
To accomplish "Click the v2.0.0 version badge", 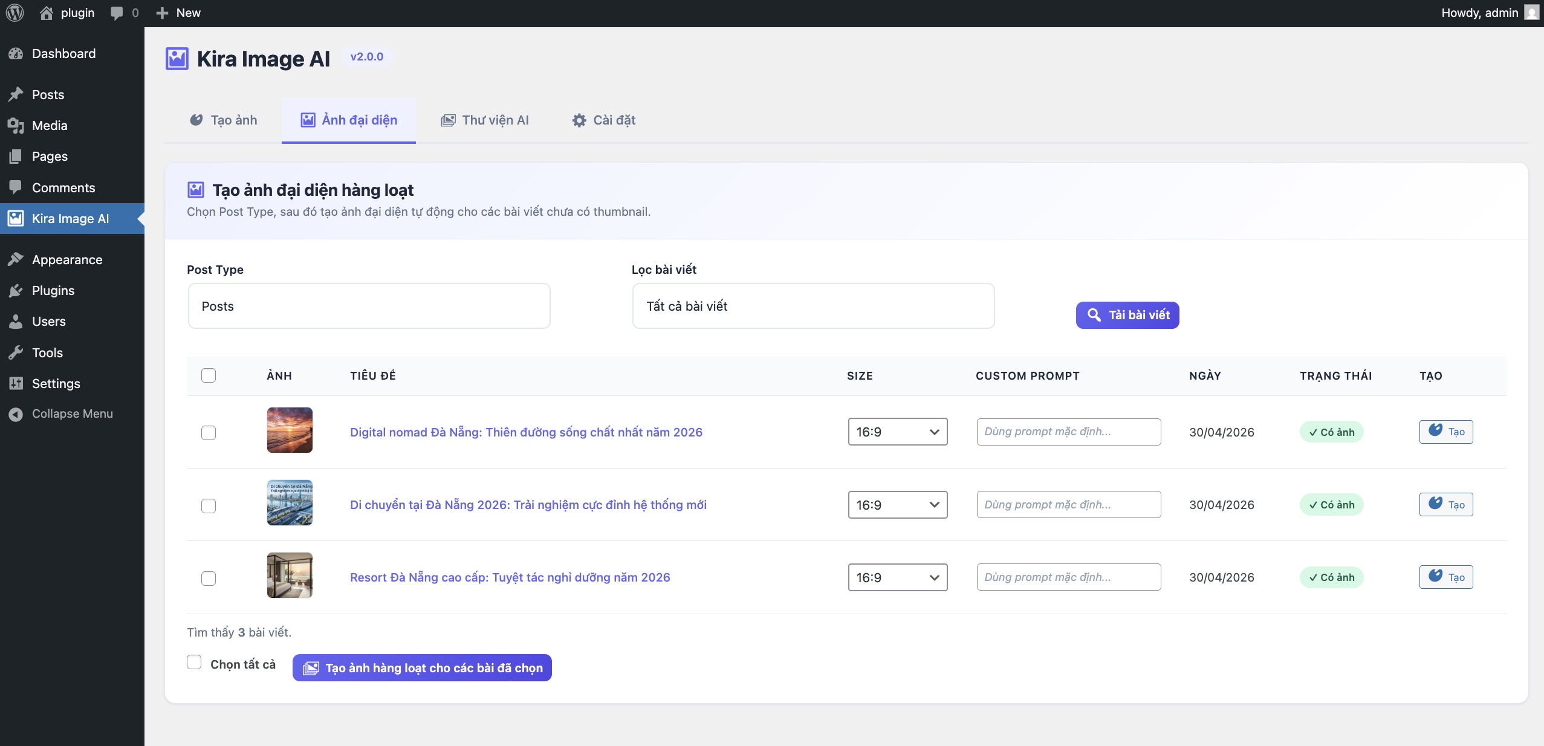I will 367,57.
